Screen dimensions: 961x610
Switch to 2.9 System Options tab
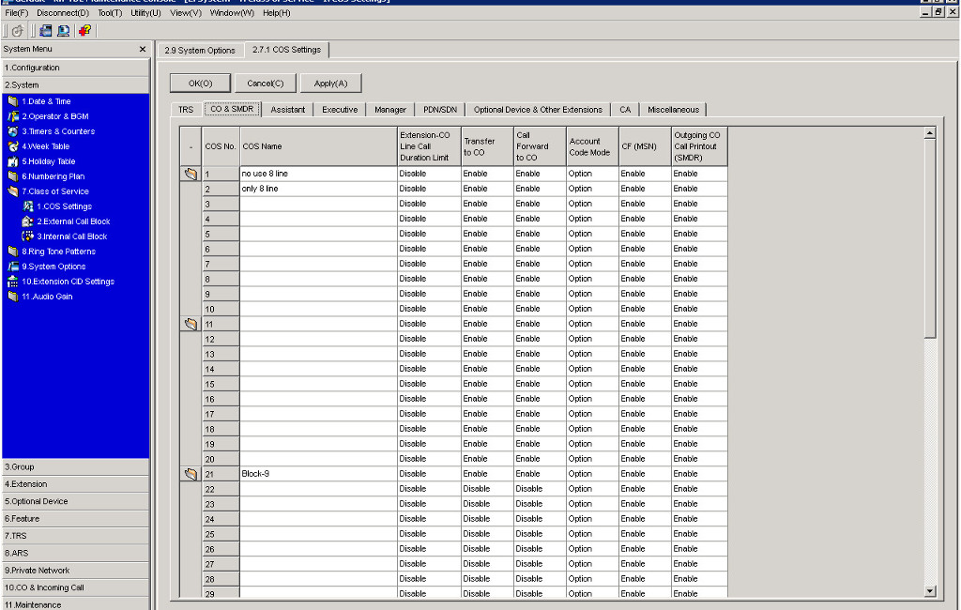pos(200,51)
